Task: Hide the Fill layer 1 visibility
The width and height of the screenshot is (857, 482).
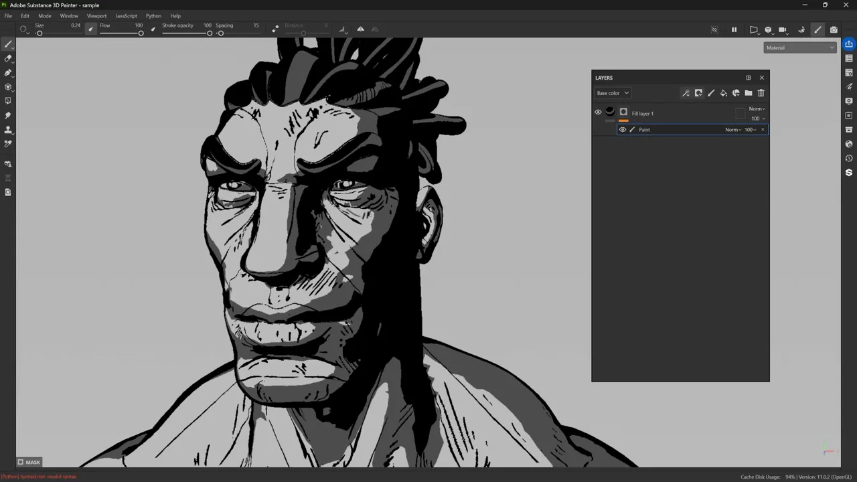Action: click(x=598, y=112)
